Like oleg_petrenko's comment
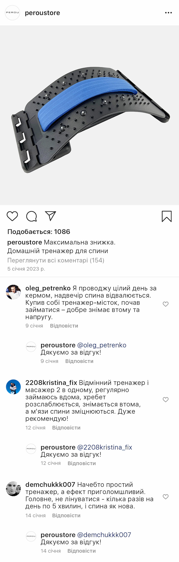The width and height of the screenshot is (179, 562). point(166,304)
